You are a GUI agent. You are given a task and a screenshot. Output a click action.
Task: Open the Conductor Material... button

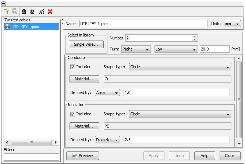84,79
